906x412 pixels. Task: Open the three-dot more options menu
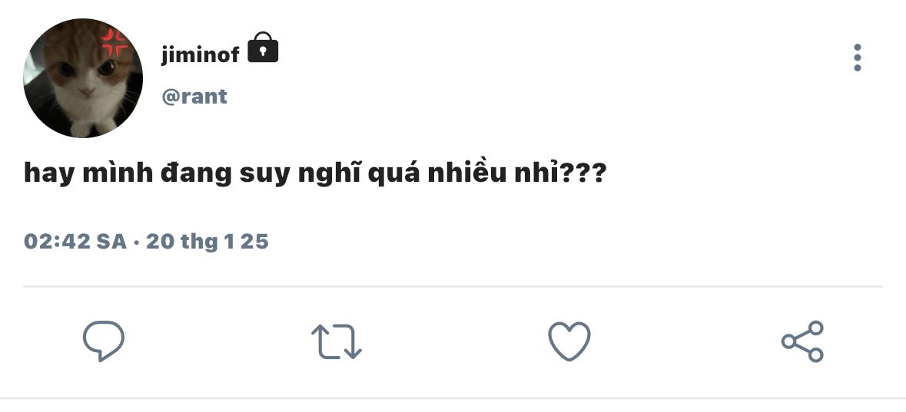[x=858, y=58]
